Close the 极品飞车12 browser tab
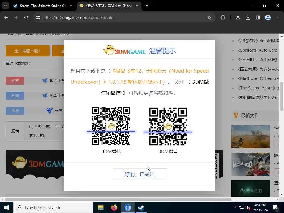 click(x=137, y=6)
